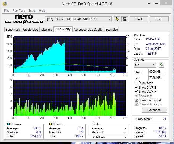Open the Help menu
Viewport: 174px width, 144px height.
click(x=42, y=11)
